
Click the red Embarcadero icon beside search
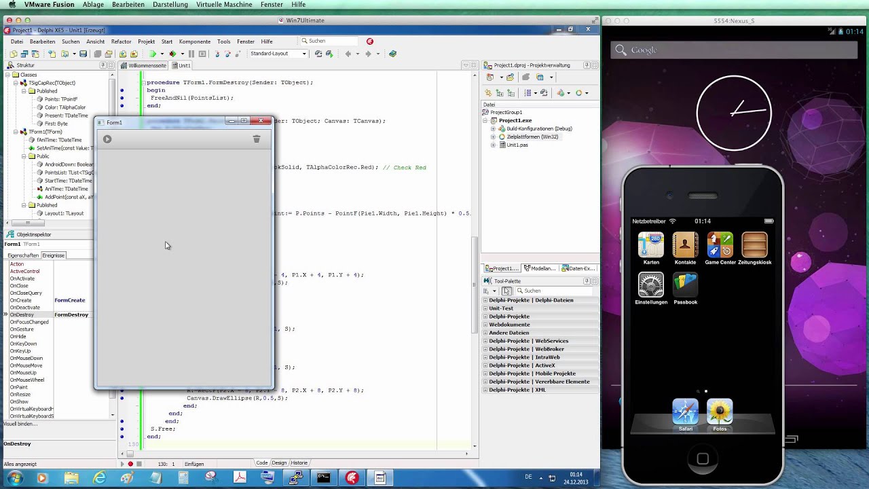370,41
